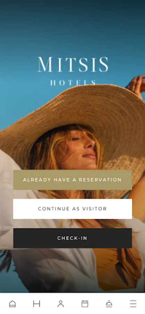Select the calendar icon in bottom bar

[85, 304]
